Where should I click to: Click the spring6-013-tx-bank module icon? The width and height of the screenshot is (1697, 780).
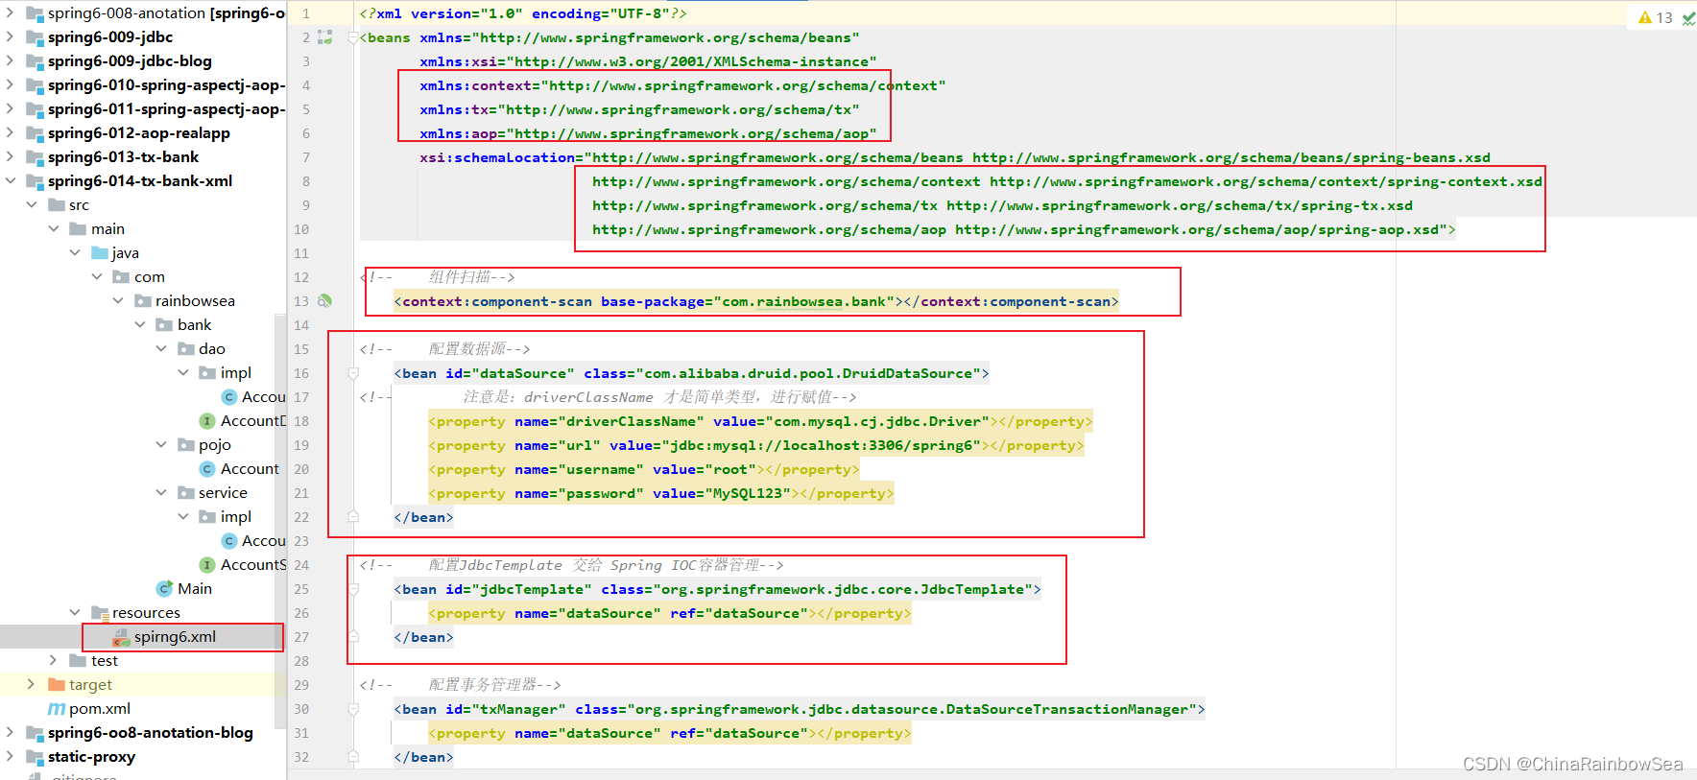[36, 157]
